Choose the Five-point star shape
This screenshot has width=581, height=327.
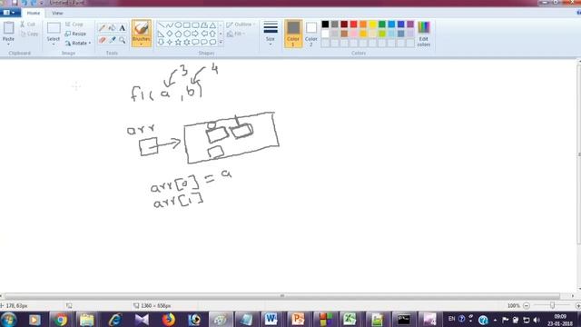click(178, 43)
